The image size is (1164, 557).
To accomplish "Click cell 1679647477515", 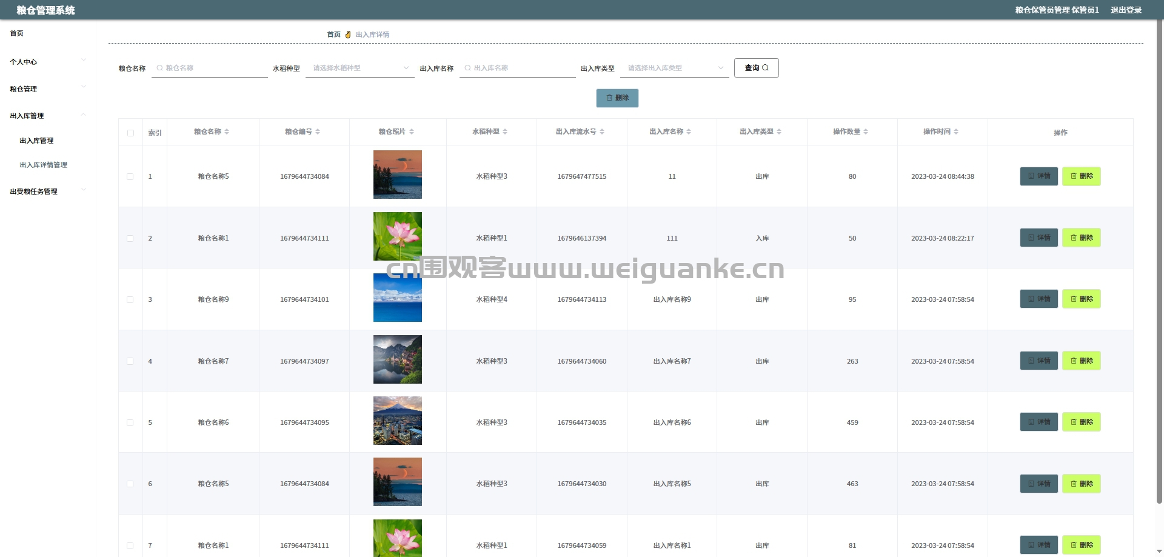I will coord(582,176).
